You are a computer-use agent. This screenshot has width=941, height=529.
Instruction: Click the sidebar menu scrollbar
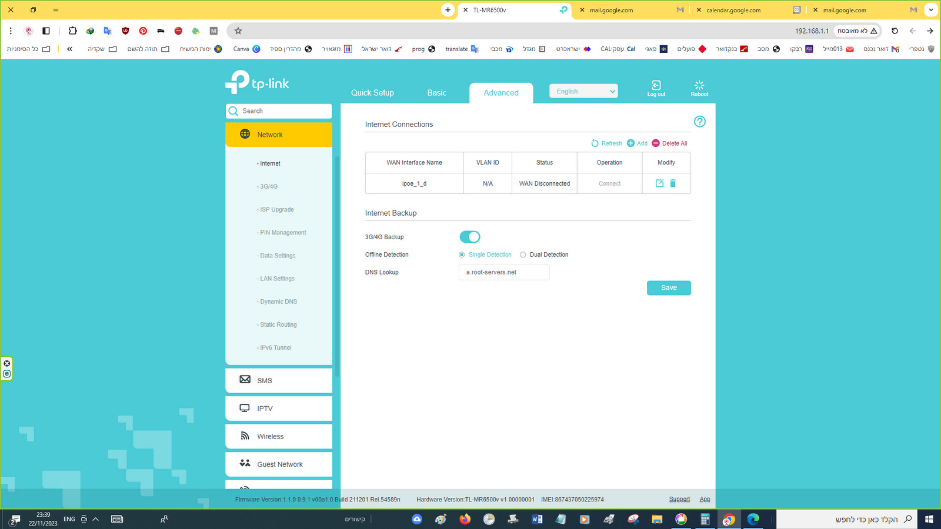[337, 266]
